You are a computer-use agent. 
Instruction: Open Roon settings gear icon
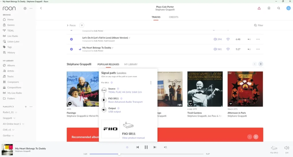25,8
